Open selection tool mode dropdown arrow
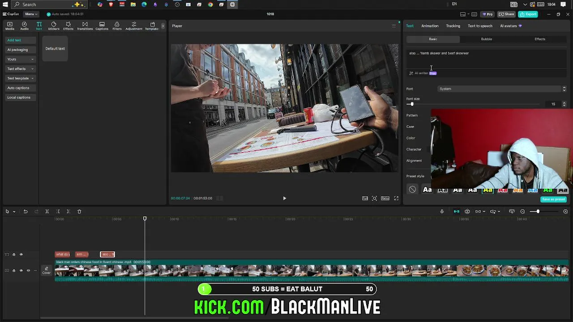573x322 pixels. (x=14, y=212)
